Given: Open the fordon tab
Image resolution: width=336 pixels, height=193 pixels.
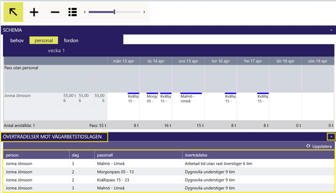Looking at the screenshot, I should pyautogui.click(x=71, y=41).
